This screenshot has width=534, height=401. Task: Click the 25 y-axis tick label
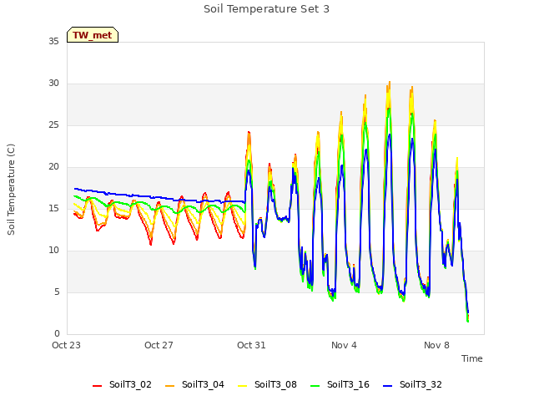tap(53, 124)
